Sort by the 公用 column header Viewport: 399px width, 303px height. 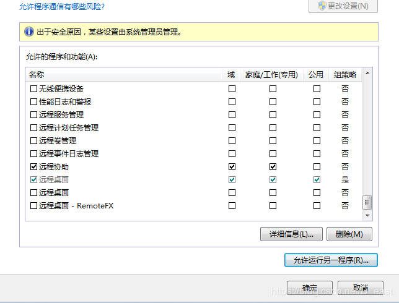tap(316, 75)
